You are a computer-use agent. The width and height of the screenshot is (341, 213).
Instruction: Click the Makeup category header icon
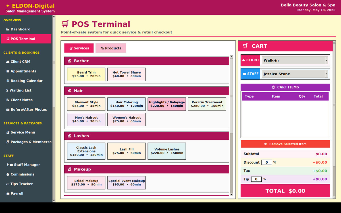69,169
